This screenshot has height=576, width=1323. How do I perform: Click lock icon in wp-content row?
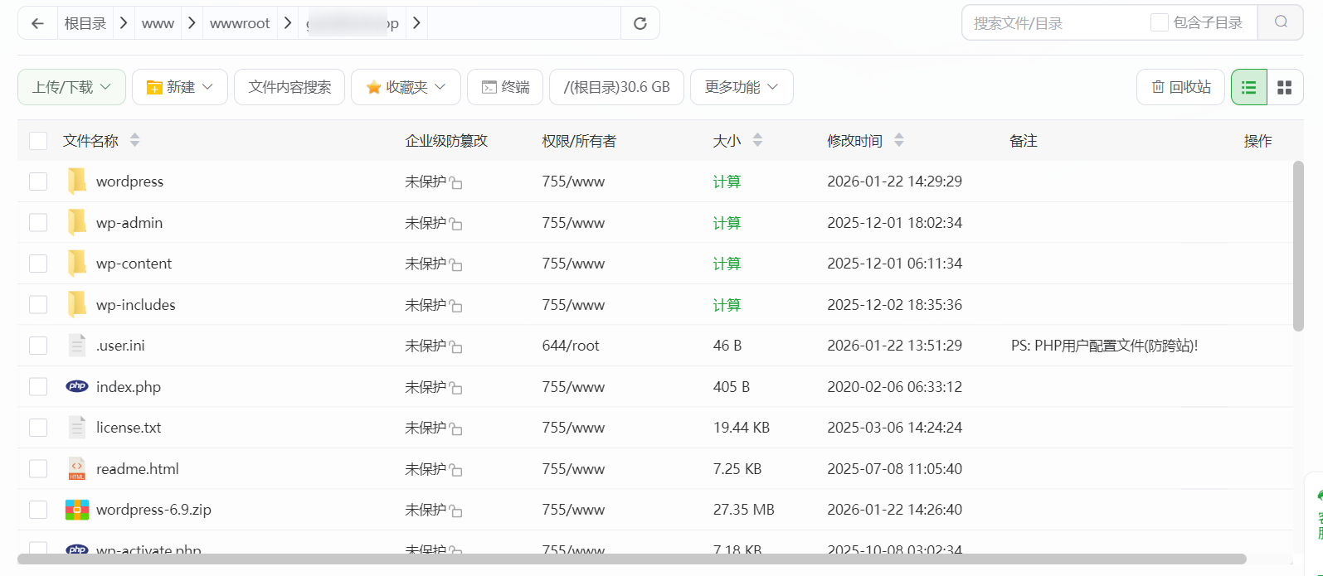pyautogui.click(x=456, y=264)
